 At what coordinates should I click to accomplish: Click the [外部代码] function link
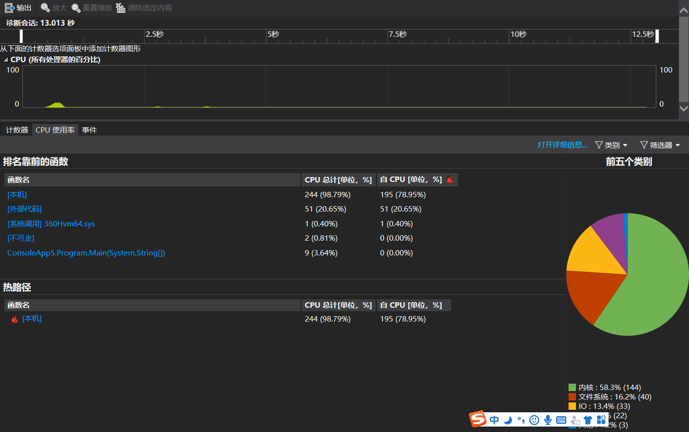(x=25, y=209)
